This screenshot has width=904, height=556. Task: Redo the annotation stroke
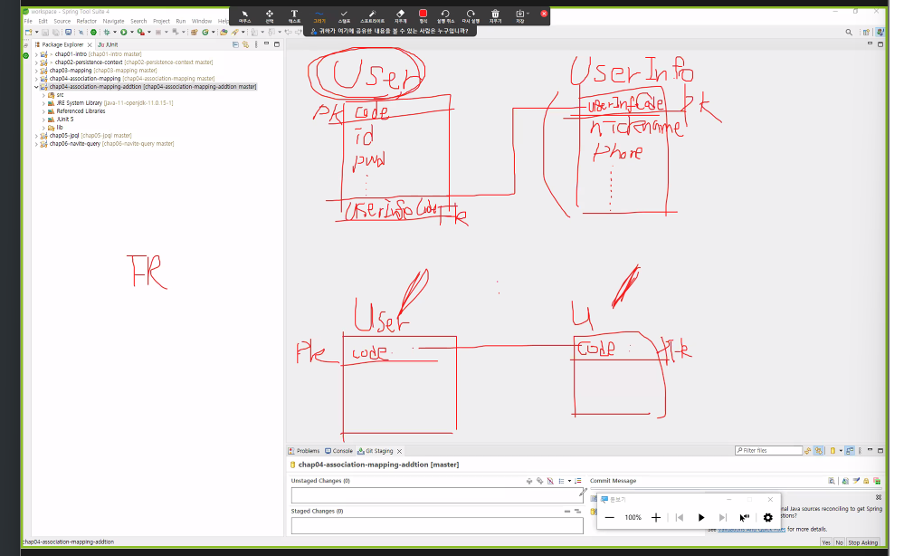click(471, 16)
